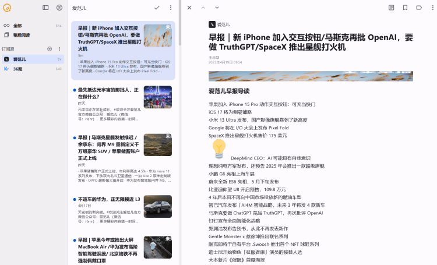Image resolution: width=437 pixels, height=265 pixels.
Task: Open the 不造车的华为 article
Action: point(123,210)
